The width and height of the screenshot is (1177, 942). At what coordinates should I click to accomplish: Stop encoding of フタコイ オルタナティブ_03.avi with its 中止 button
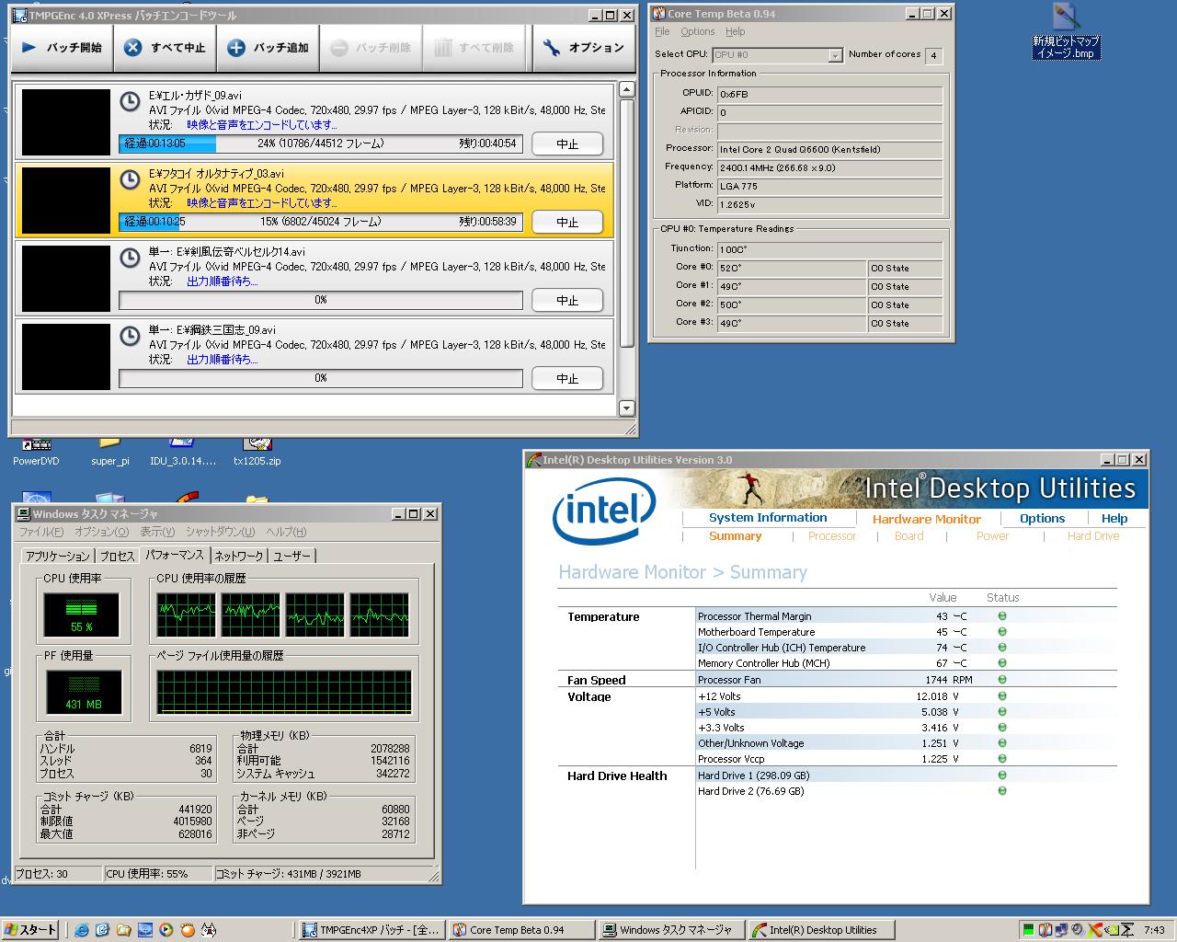[x=567, y=223]
